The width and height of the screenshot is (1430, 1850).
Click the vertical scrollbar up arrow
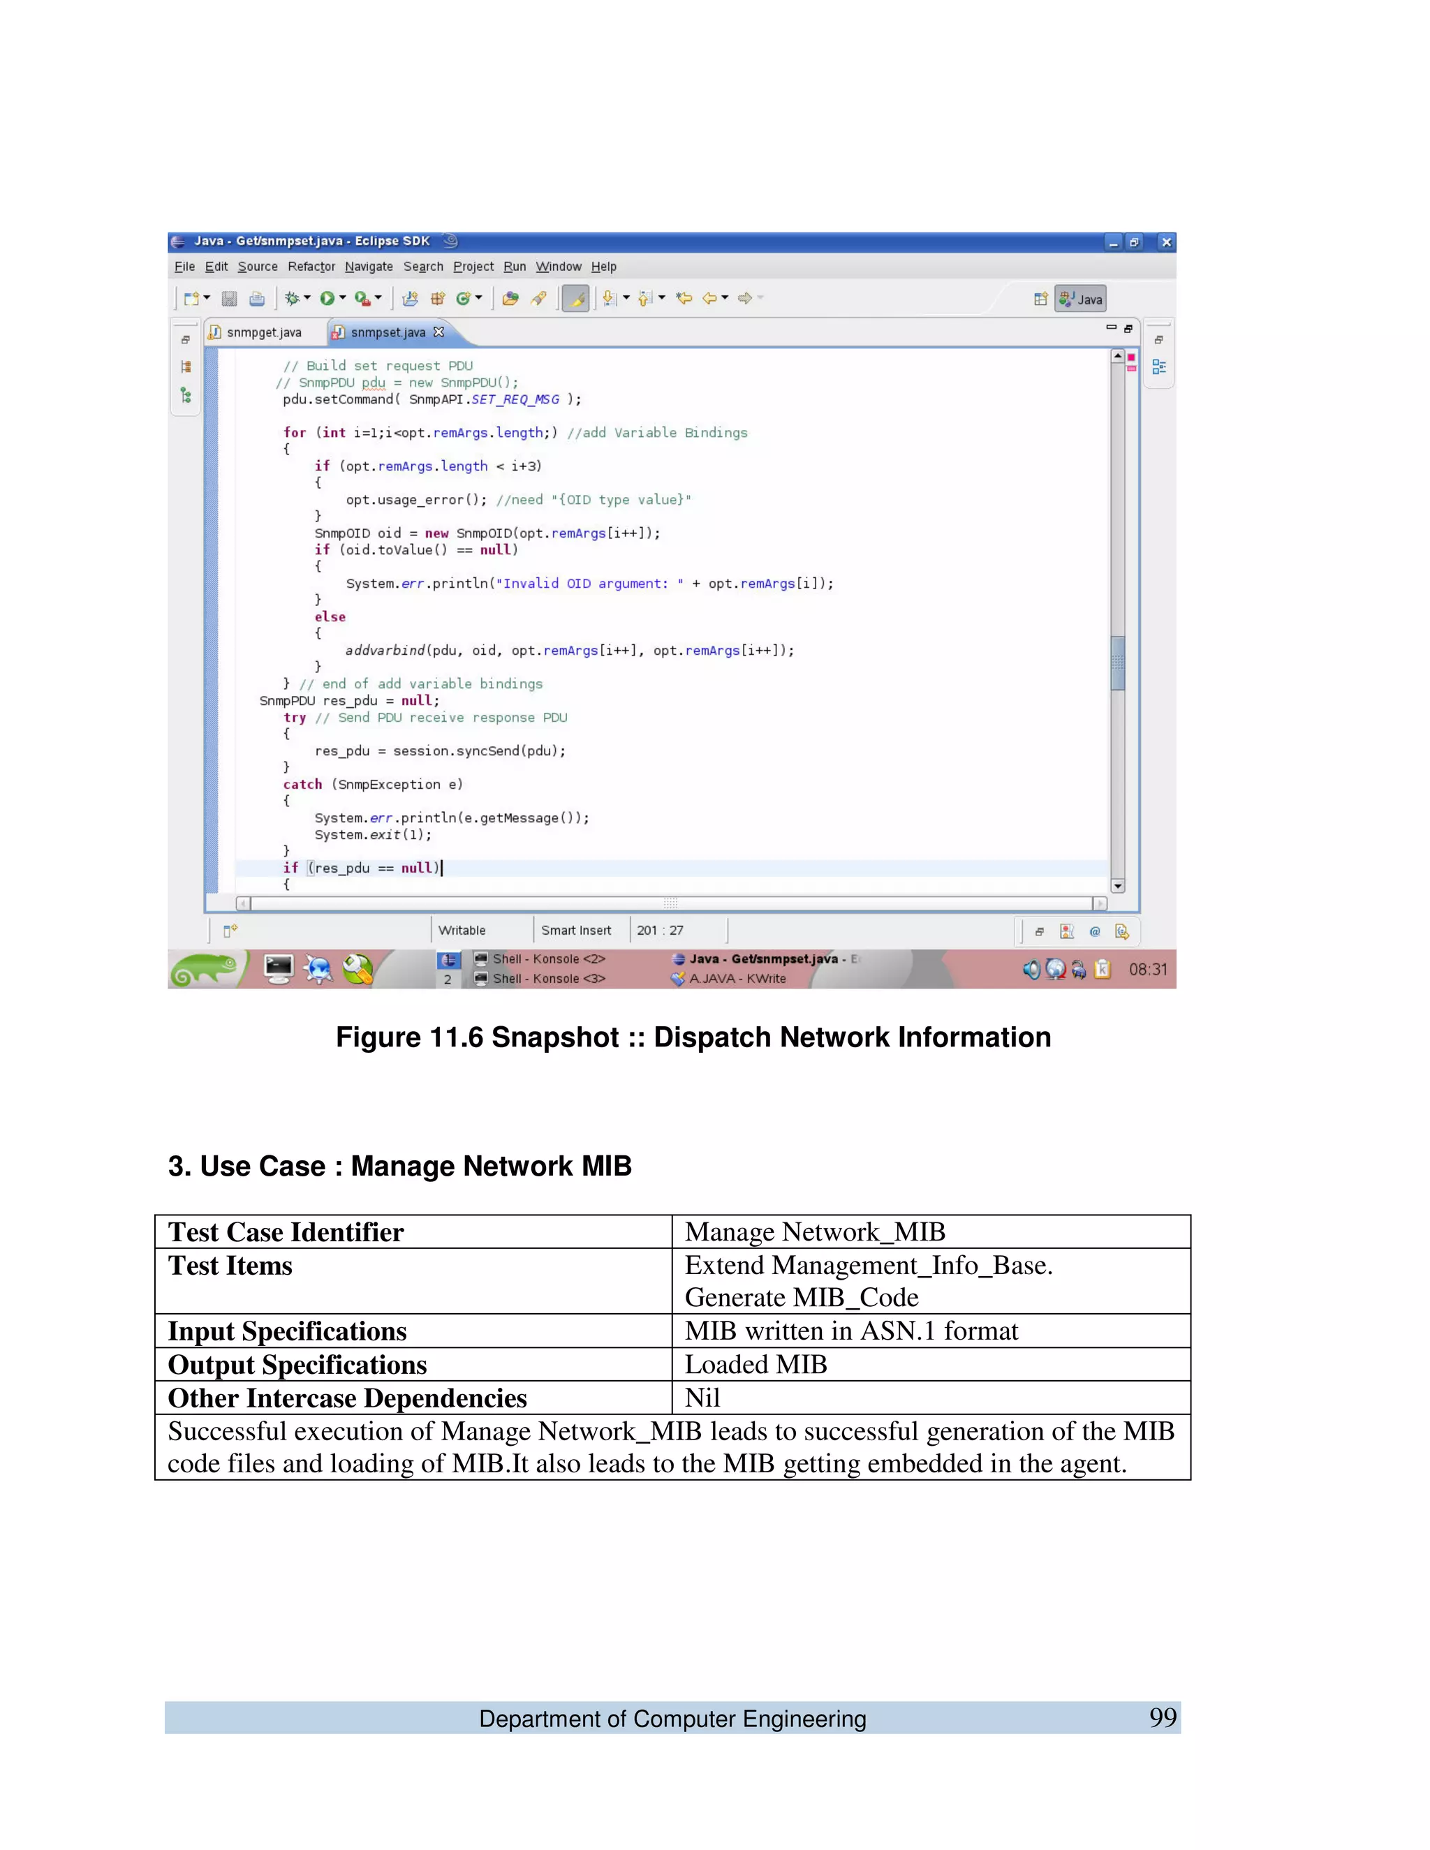click(1117, 357)
